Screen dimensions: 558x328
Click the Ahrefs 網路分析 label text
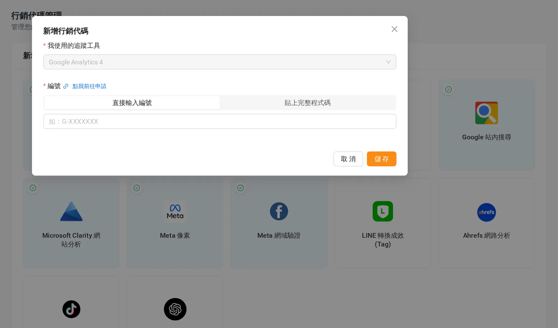point(487,235)
